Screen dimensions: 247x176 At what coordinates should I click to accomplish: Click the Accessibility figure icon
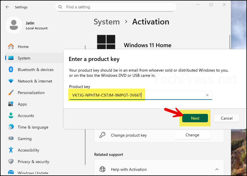click(11, 150)
